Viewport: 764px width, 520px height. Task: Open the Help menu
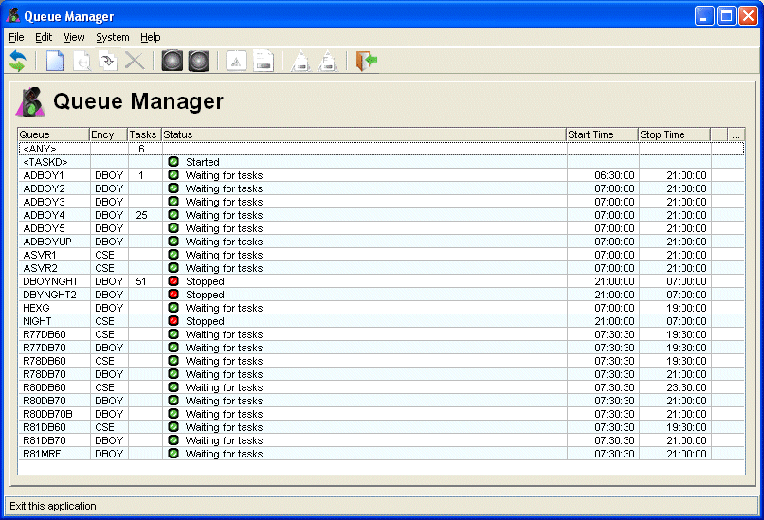[x=151, y=37]
